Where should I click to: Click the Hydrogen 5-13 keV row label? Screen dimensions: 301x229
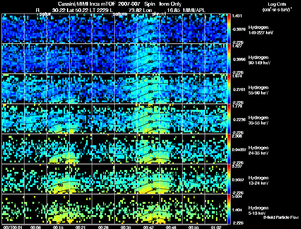coord(258,211)
